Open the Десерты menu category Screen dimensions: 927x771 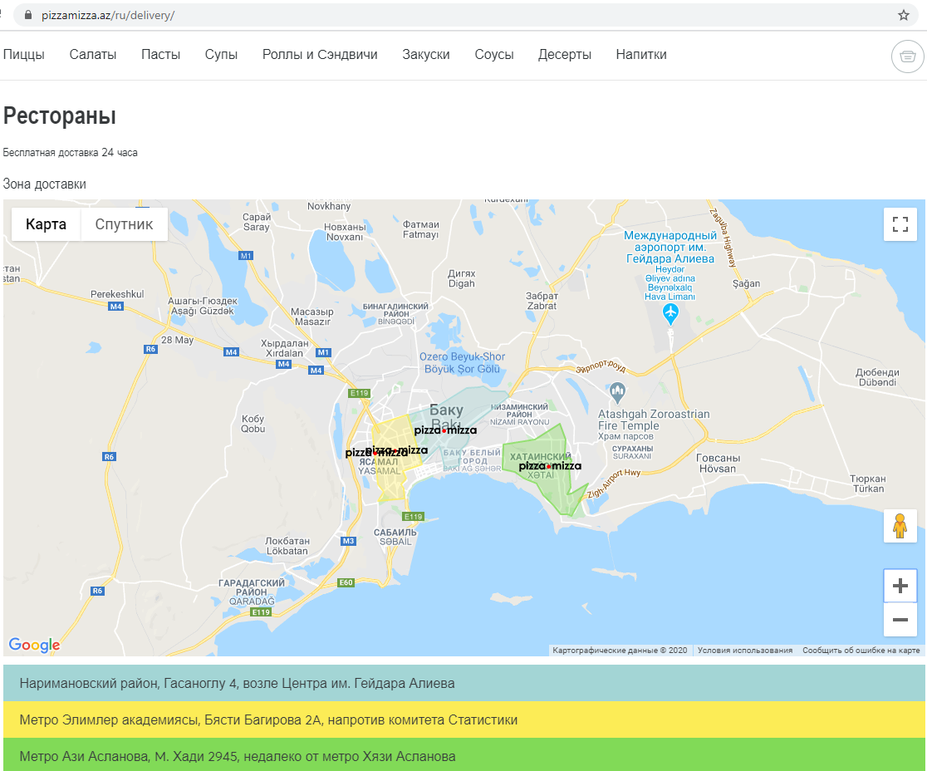[x=565, y=54]
